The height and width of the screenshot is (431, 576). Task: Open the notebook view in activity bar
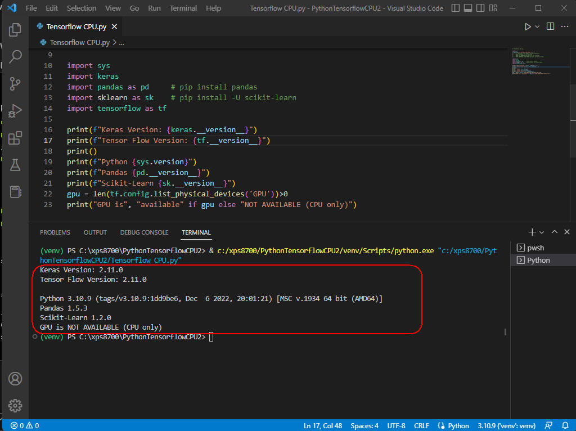15,192
